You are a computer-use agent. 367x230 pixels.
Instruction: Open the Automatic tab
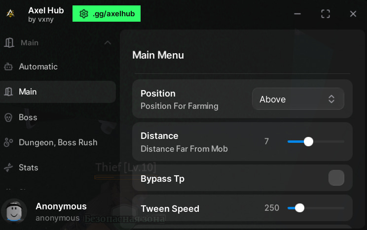(38, 66)
